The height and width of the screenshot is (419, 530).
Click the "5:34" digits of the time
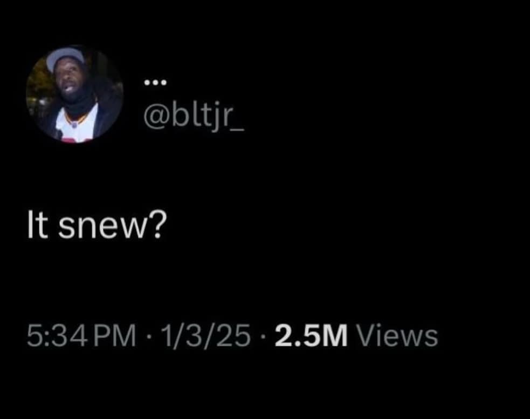57,335
